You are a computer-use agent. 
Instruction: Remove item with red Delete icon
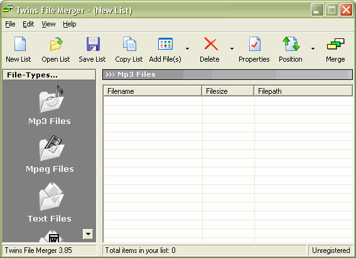point(211,43)
